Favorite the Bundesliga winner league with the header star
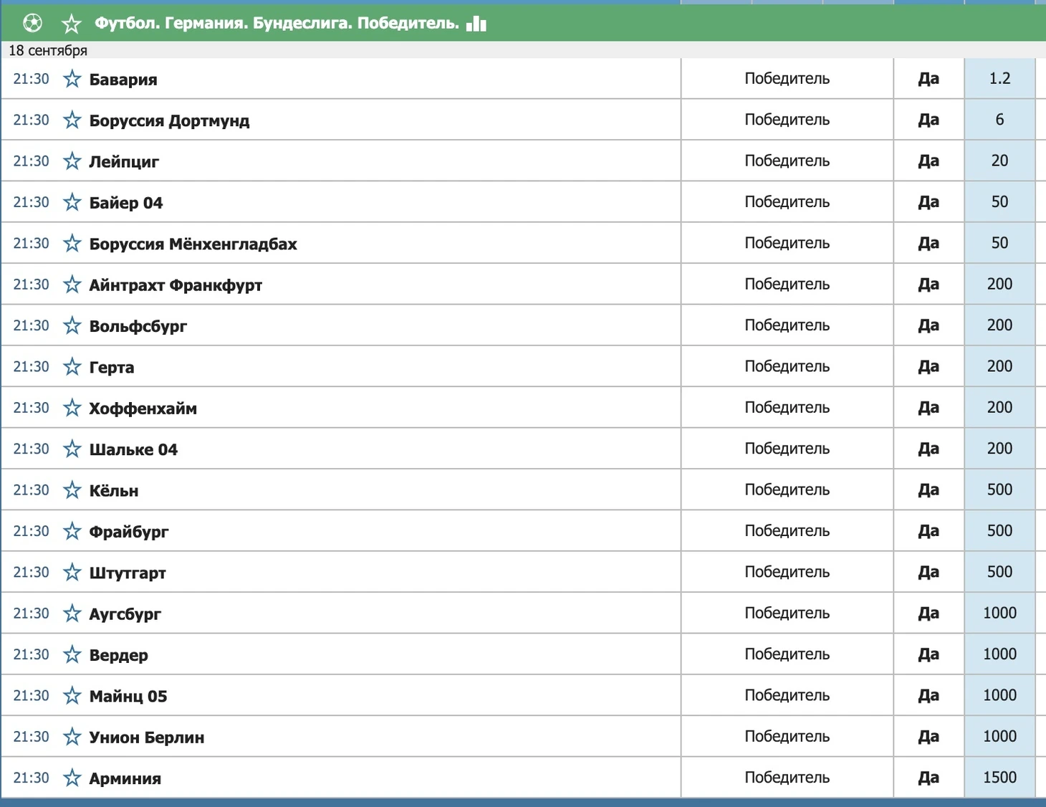The height and width of the screenshot is (807, 1046). [71, 24]
